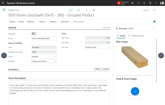Toggle the Released switch
165x105 pixels.
coord(34,34)
